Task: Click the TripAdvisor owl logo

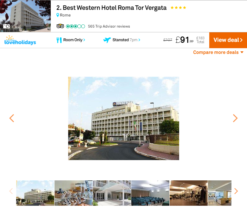Action: [60, 26]
